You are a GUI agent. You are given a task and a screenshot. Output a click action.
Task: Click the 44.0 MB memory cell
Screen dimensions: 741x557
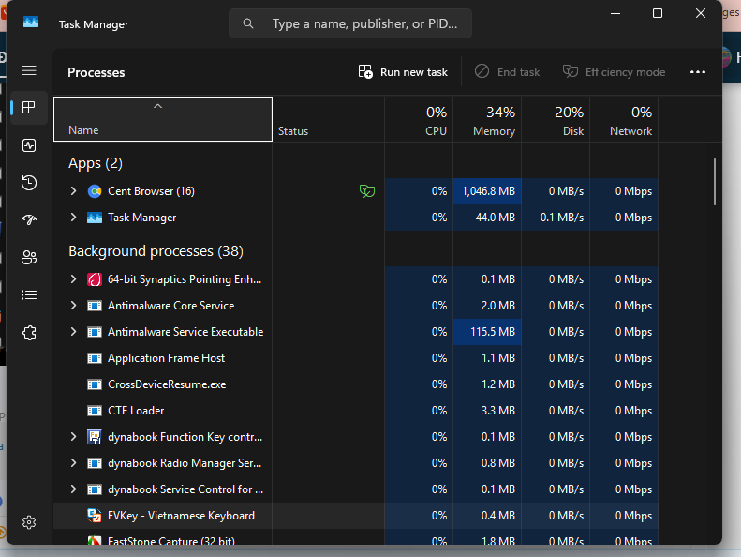(x=487, y=218)
